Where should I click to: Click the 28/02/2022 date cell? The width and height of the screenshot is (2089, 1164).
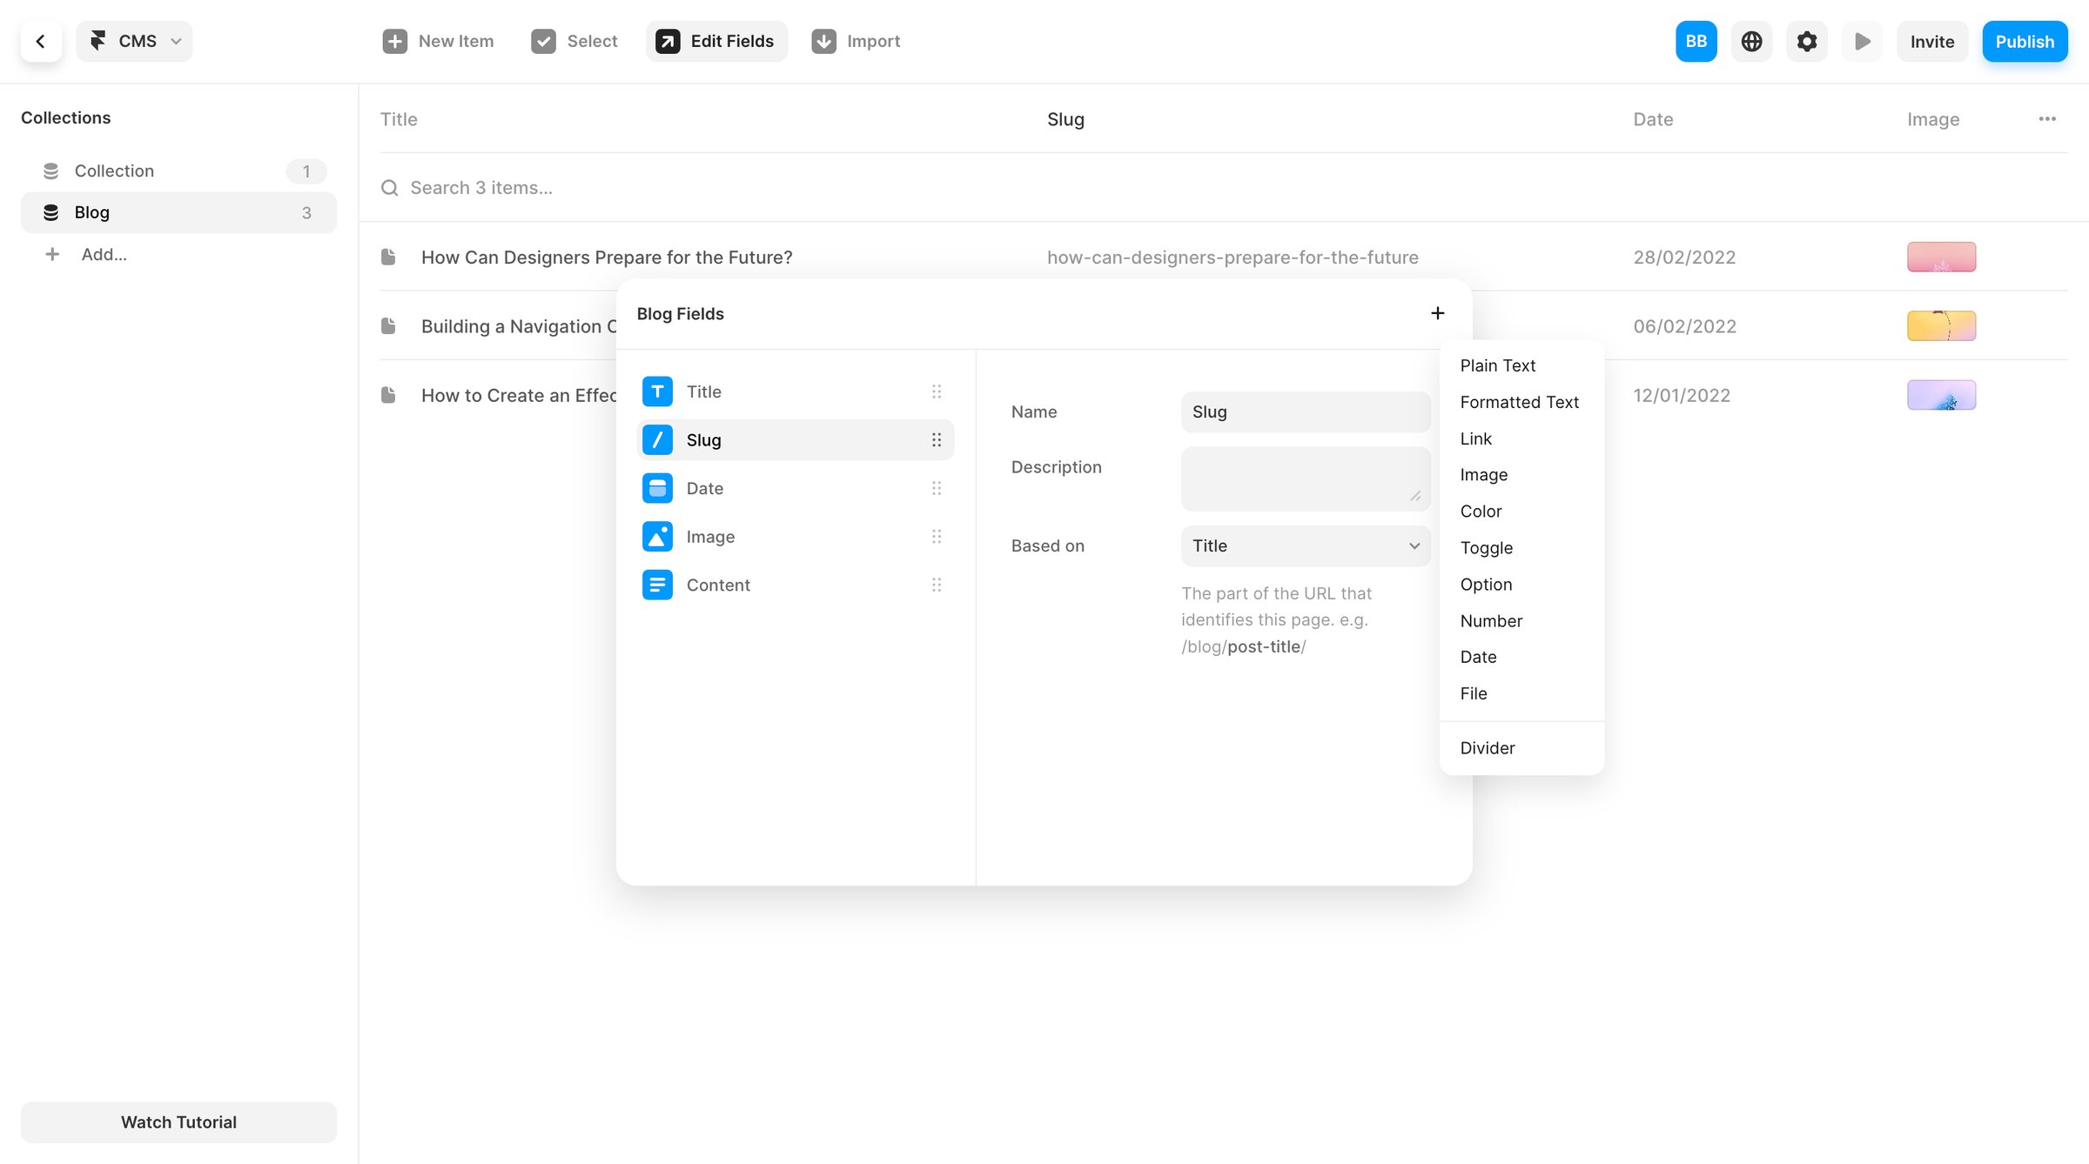click(1684, 257)
